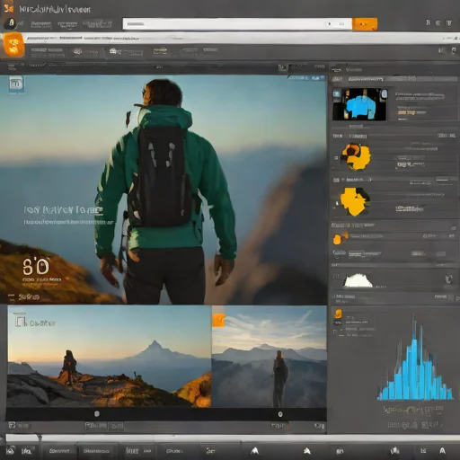
Task: Open the third menu item left of the search bar
Action: pos(97,24)
